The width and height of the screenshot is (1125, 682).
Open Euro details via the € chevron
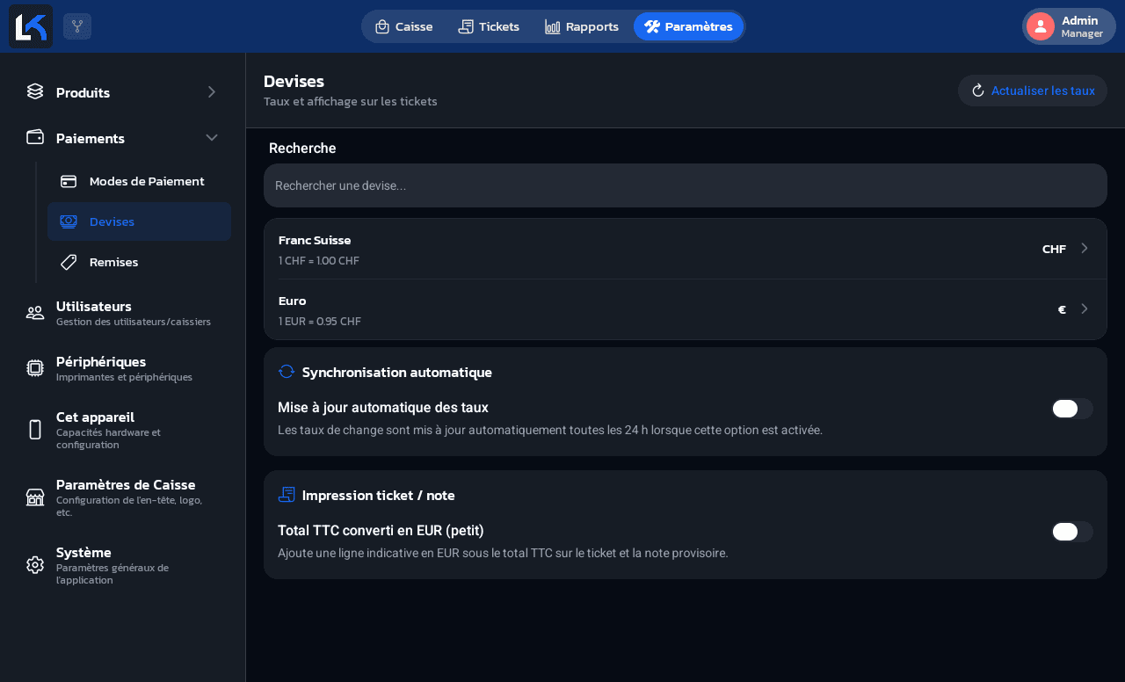pyautogui.click(x=1085, y=308)
